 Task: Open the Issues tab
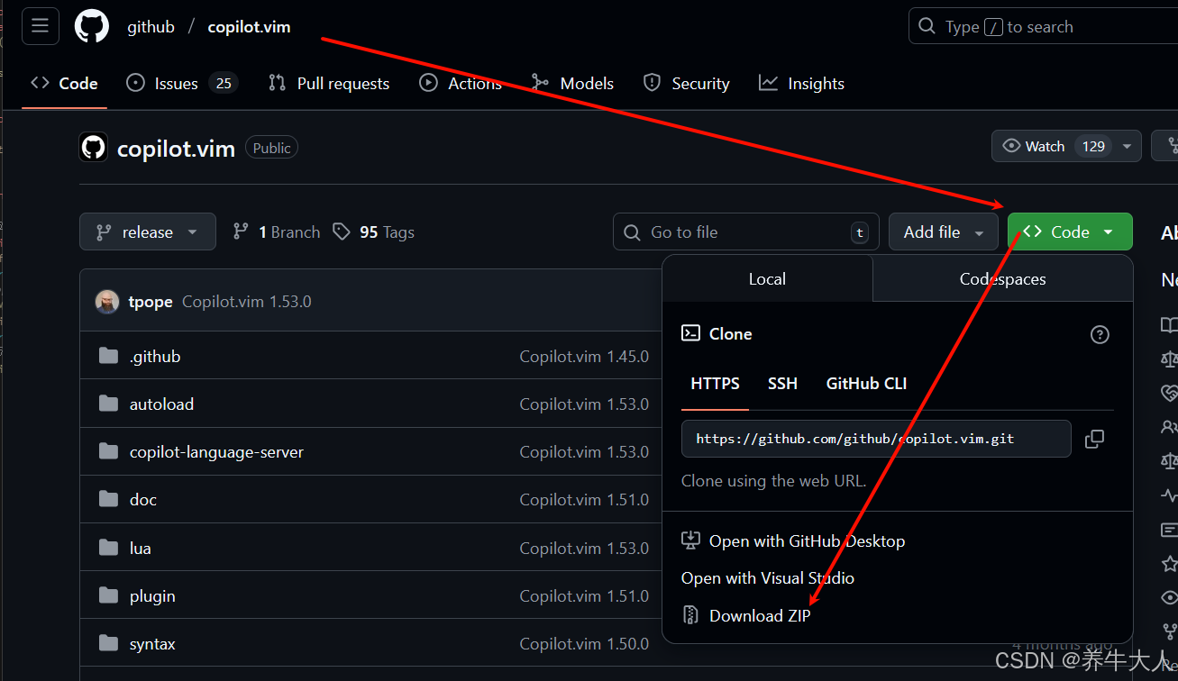pyautogui.click(x=182, y=83)
